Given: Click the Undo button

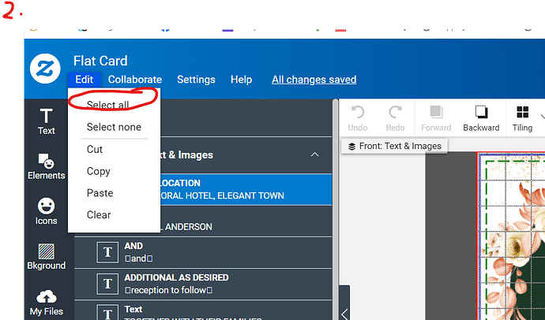Looking at the screenshot, I should [358, 118].
